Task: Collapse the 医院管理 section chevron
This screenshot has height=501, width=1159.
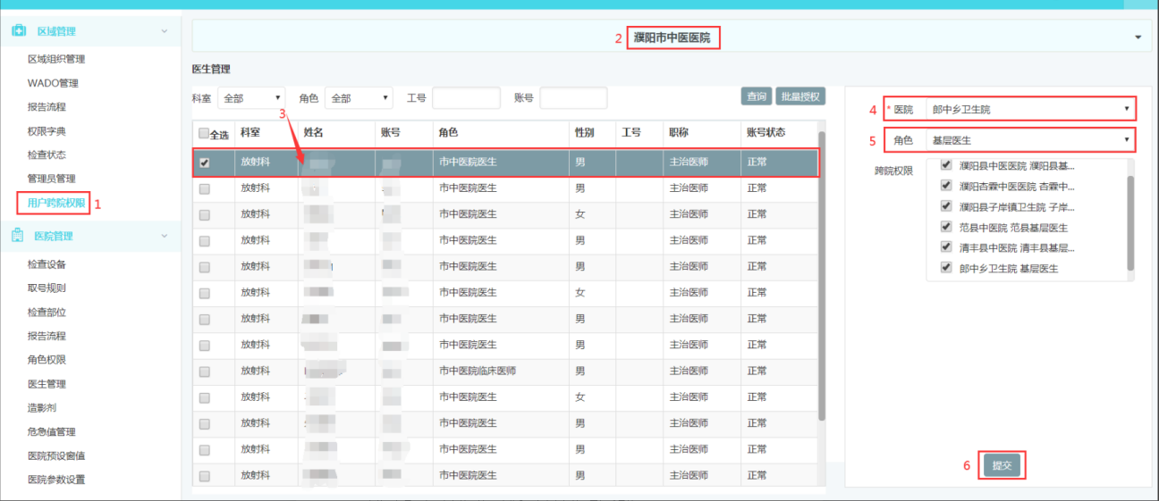Action: (164, 236)
